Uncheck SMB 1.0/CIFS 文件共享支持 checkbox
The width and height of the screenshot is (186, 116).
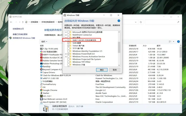[69, 40]
